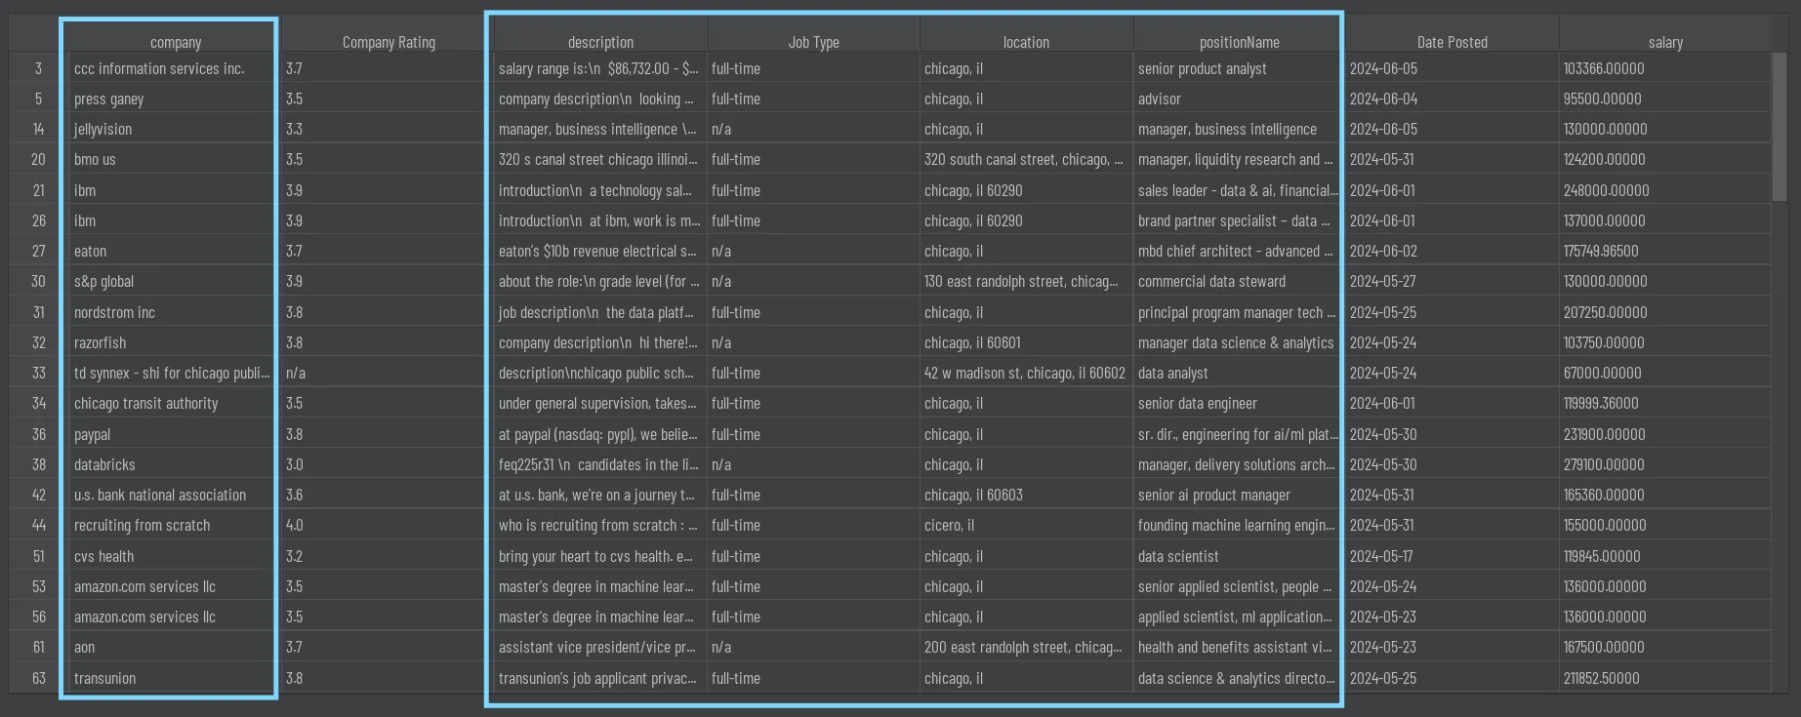The image size is (1801, 717).
Task: Select the 'chicago, il 60601' location cell
Action: click(x=1026, y=342)
